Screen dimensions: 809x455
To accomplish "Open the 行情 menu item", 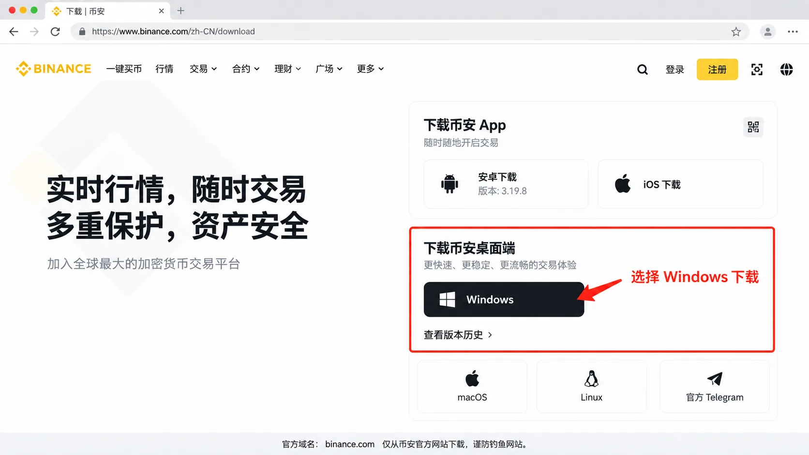I will [165, 69].
